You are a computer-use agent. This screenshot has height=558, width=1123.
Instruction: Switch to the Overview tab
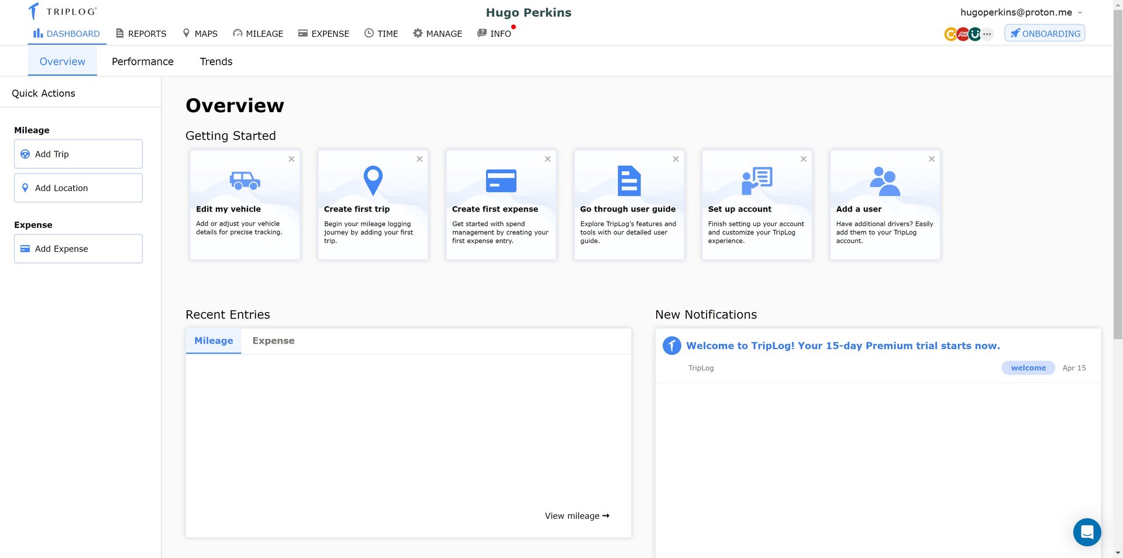point(63,61)
